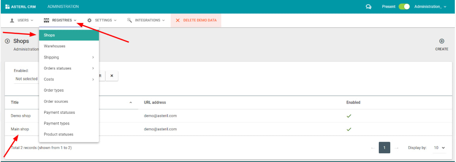Go to next page arrow

point(397,148)
